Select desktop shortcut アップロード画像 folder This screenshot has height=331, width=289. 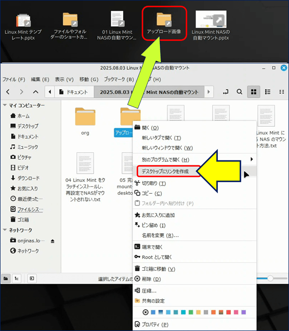(164, 23)
